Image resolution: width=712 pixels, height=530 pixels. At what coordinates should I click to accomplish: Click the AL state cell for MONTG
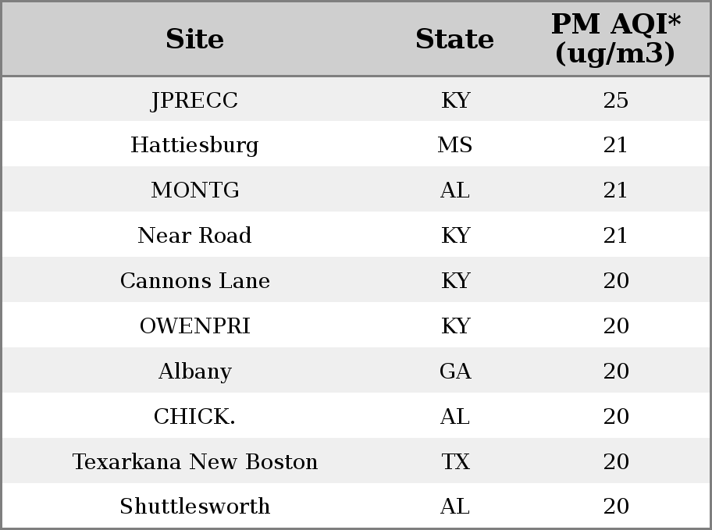tap(454, 190)
